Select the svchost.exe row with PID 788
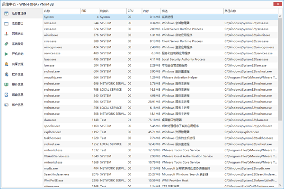 [x=160, y=90]
